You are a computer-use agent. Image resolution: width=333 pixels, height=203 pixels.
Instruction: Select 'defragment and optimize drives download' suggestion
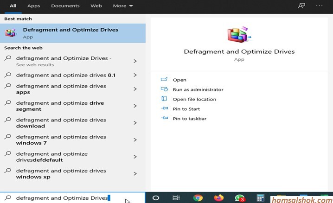(73, 123)
